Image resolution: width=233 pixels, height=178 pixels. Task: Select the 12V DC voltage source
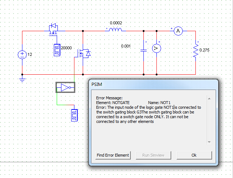click(x=22, y=55)
